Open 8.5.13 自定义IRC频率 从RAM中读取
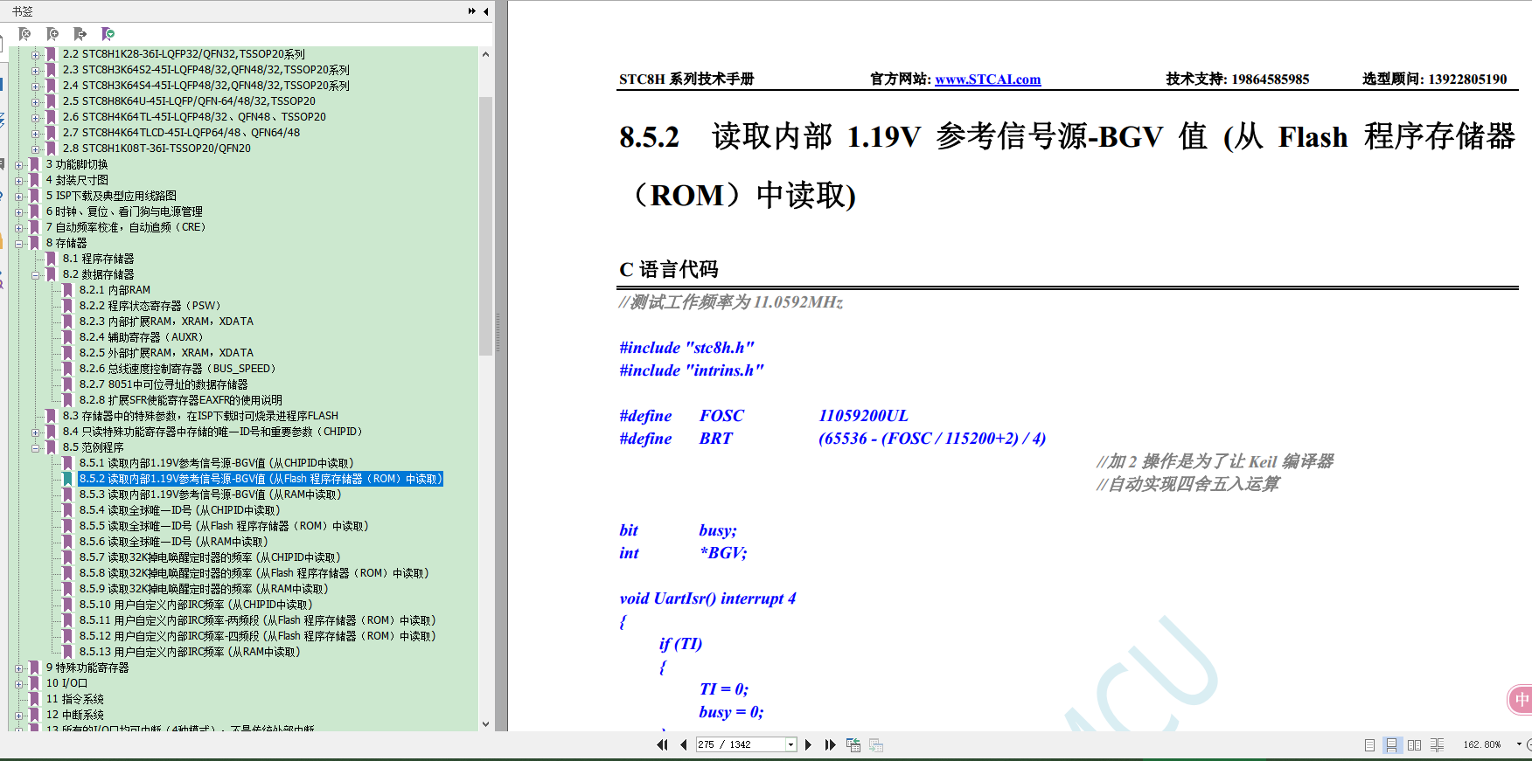The width and height of the screenshot is (1532, 761). click(x=190, y=652)
